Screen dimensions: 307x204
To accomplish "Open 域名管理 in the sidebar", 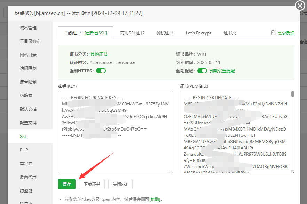I will [x=28, y=28].
